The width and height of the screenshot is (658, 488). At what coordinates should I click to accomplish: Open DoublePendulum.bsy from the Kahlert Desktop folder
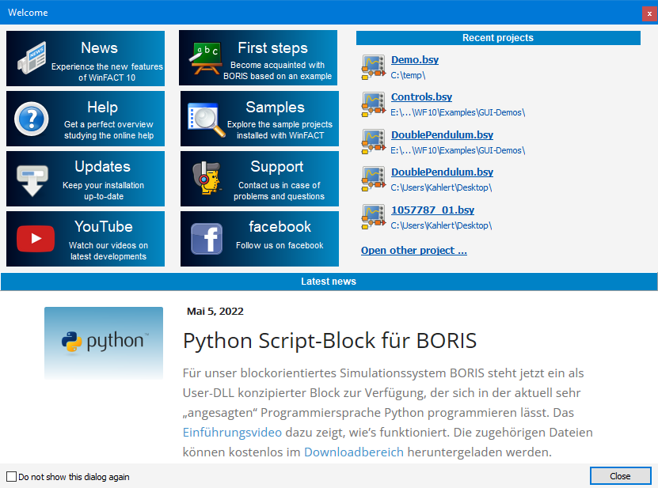(442, 172)
